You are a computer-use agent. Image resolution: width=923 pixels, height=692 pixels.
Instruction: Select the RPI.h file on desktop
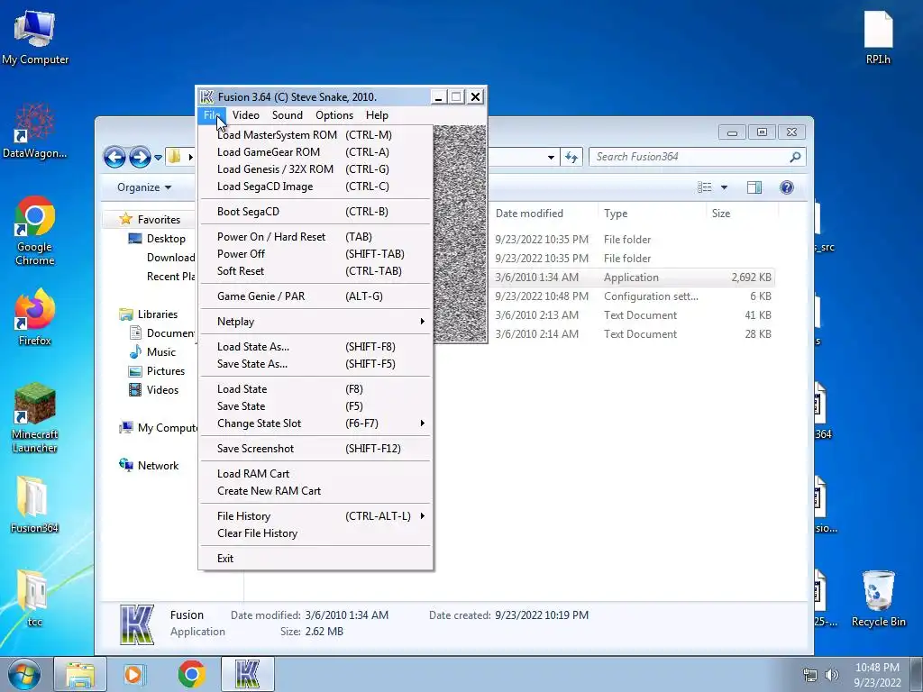(x=878, y=38)
